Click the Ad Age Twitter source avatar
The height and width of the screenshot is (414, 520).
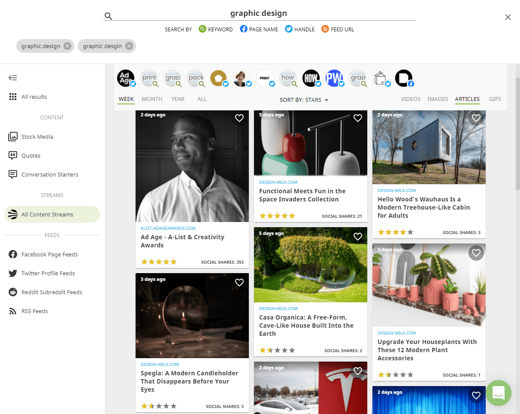click(126, 78)
